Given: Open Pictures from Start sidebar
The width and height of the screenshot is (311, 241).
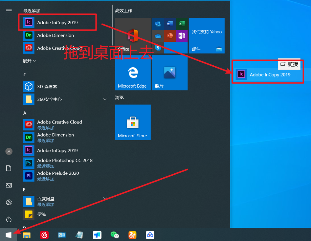Looking at the screenshot, I should tap(9, 185).
